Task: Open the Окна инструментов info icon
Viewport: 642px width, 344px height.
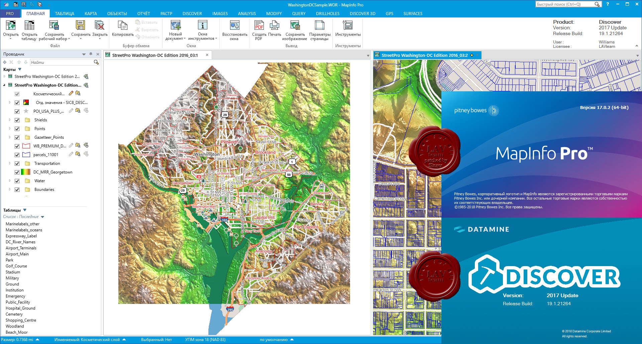Action: click(203, 25)
